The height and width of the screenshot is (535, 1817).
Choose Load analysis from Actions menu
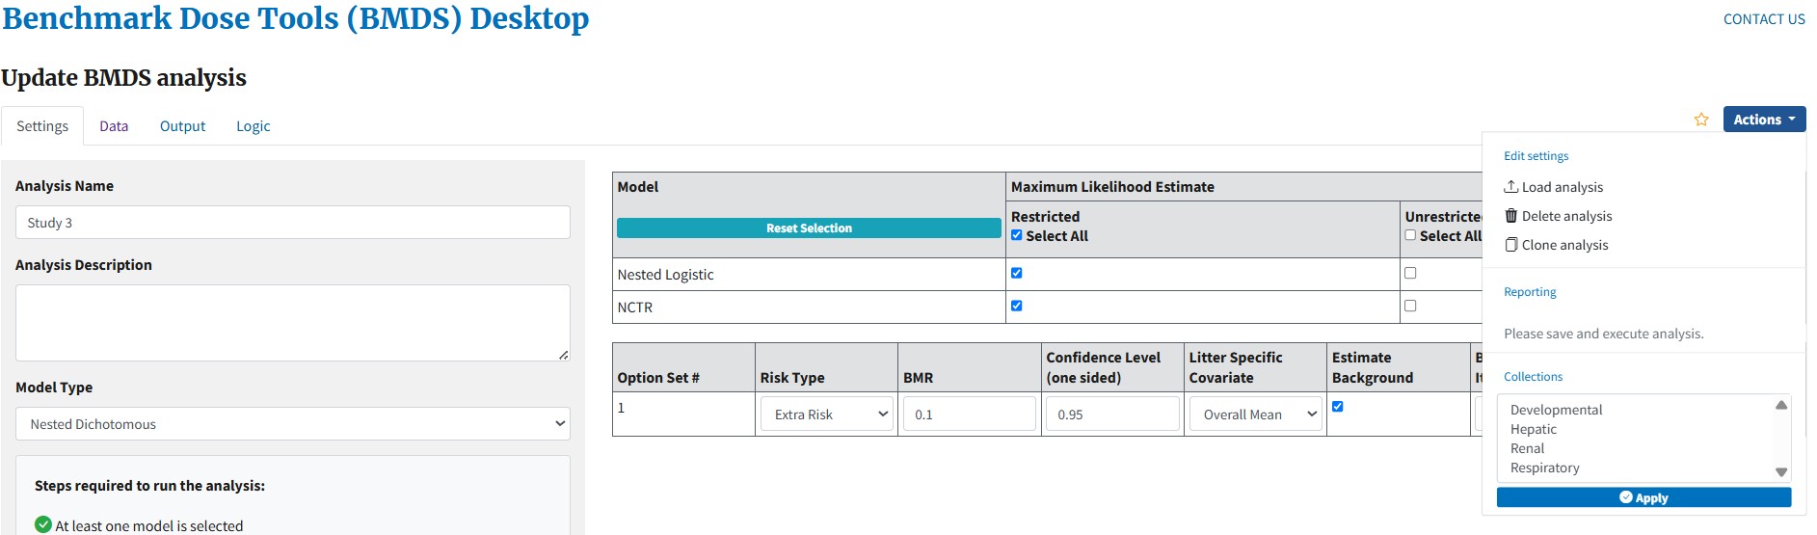coord(1554,187)
